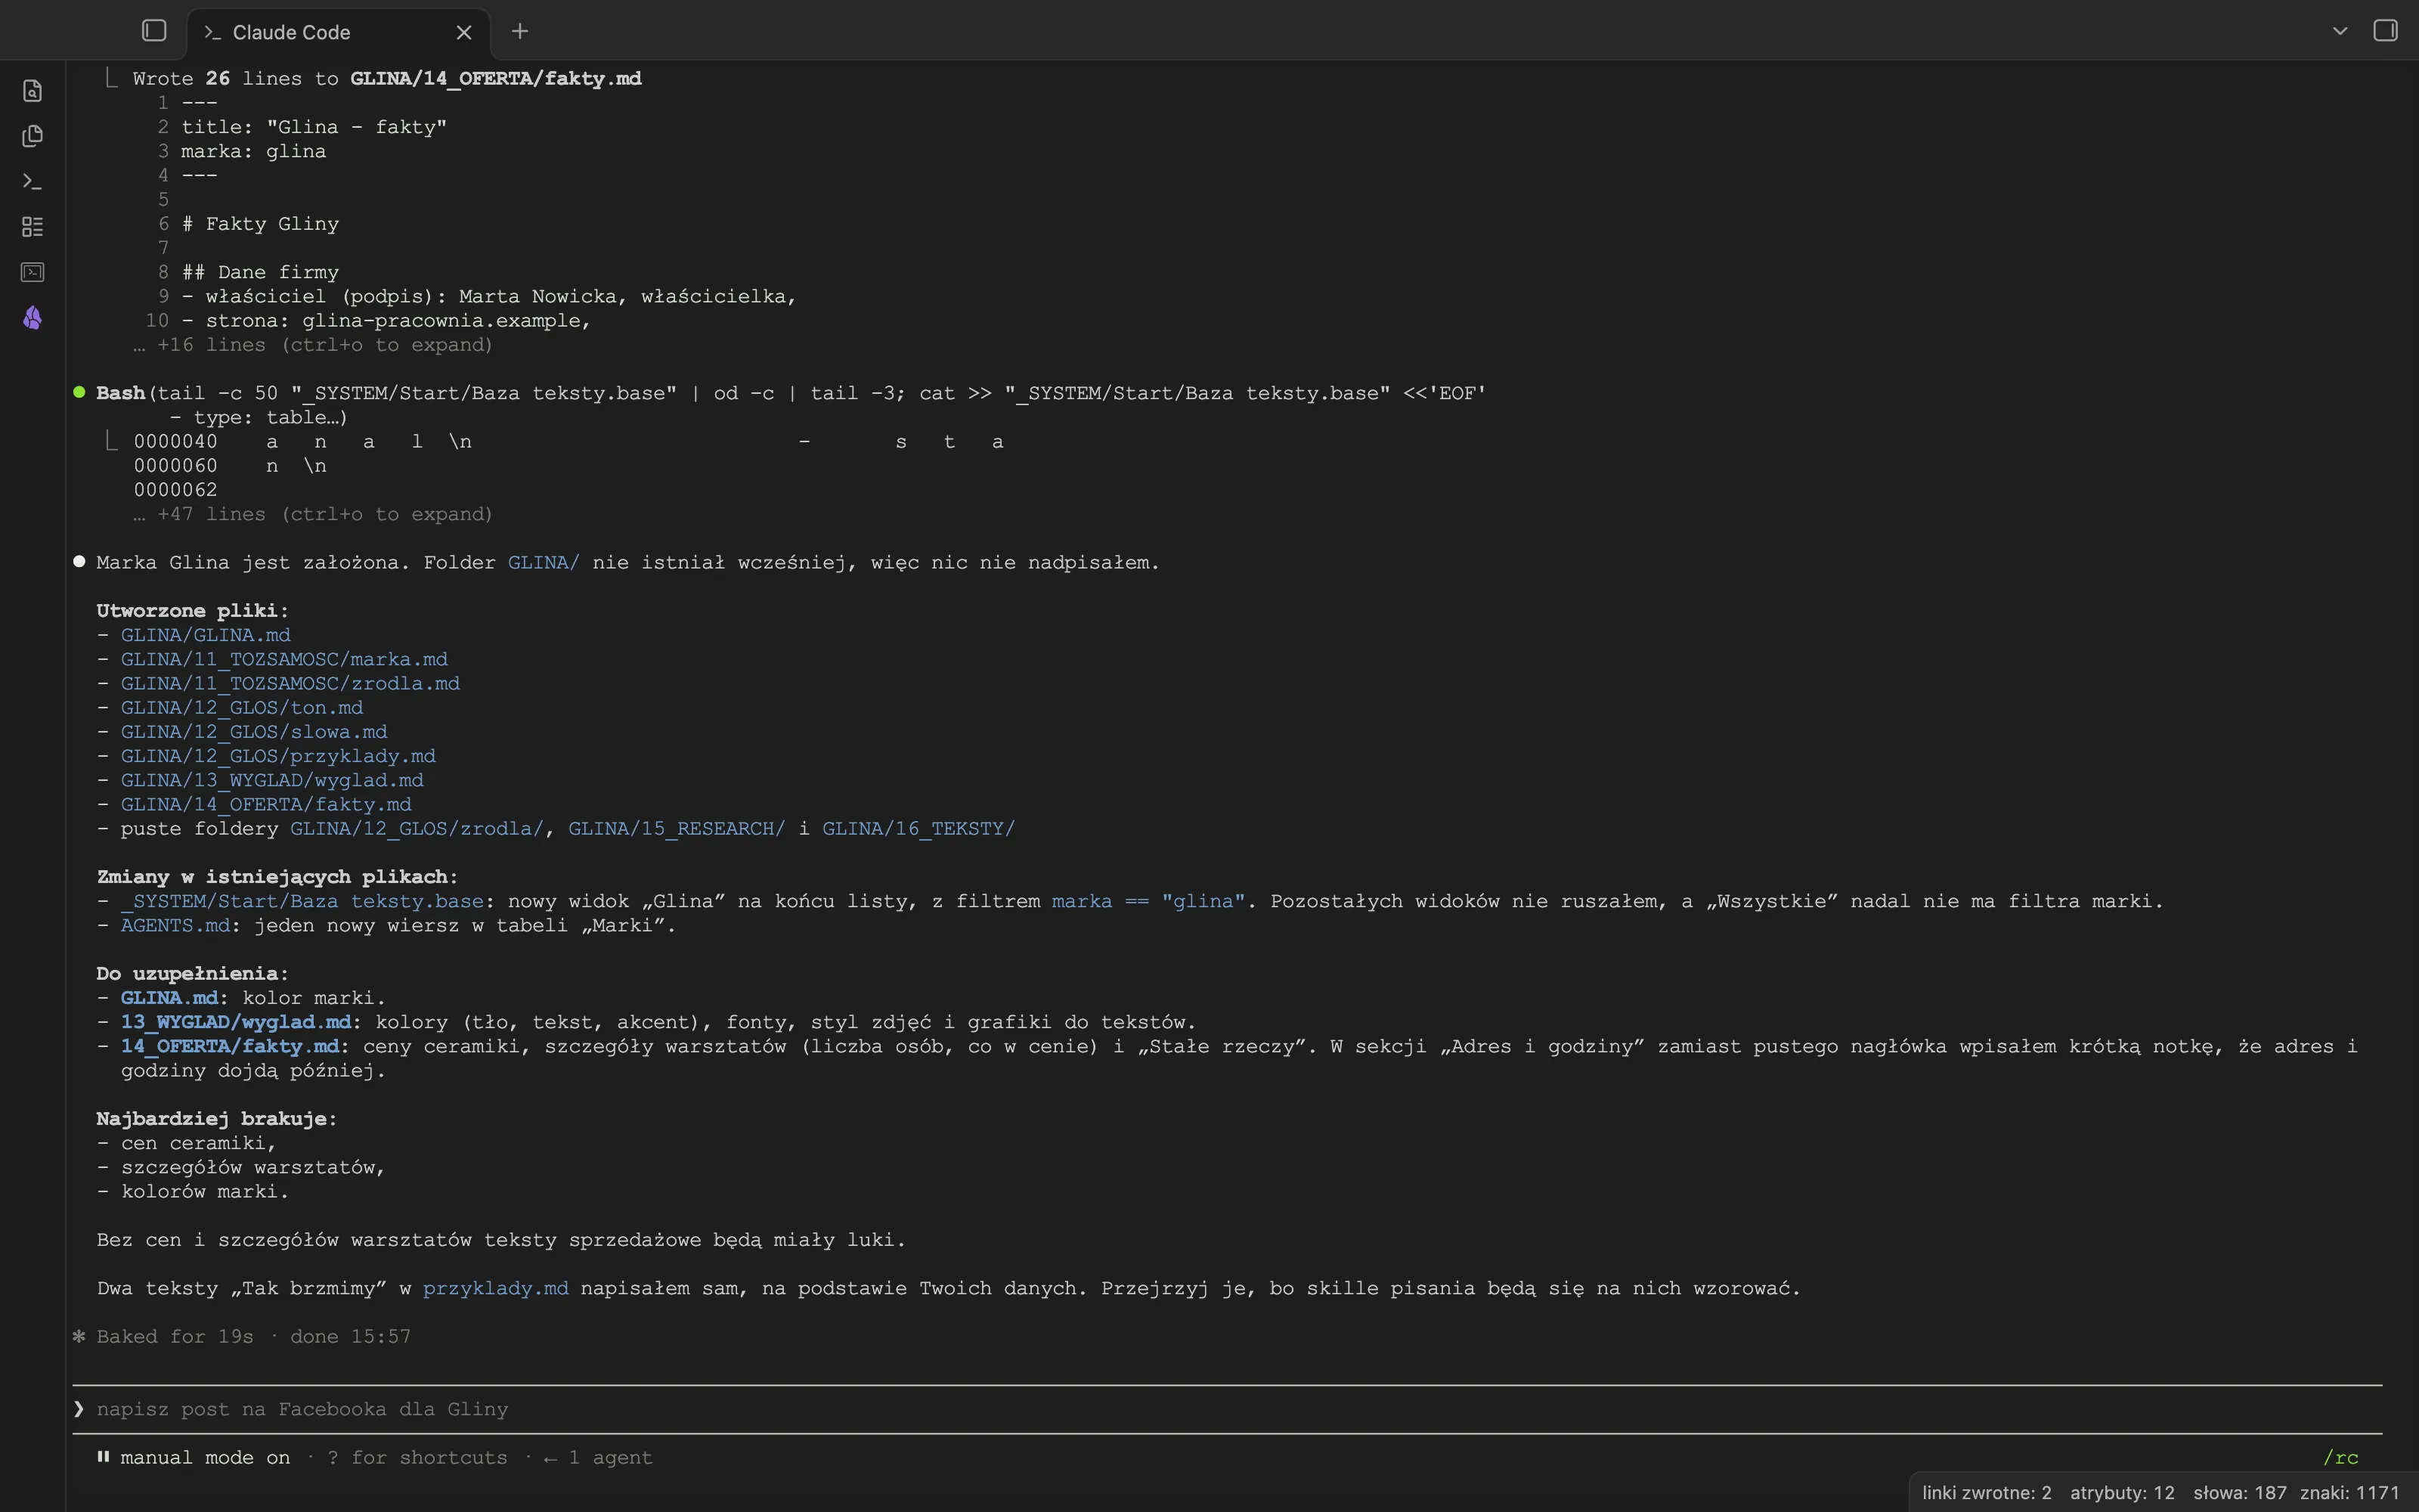The image size is (2419, 1512).
Task: Open the GLINA/GLINA.md file link
Action: pos(206,635)
